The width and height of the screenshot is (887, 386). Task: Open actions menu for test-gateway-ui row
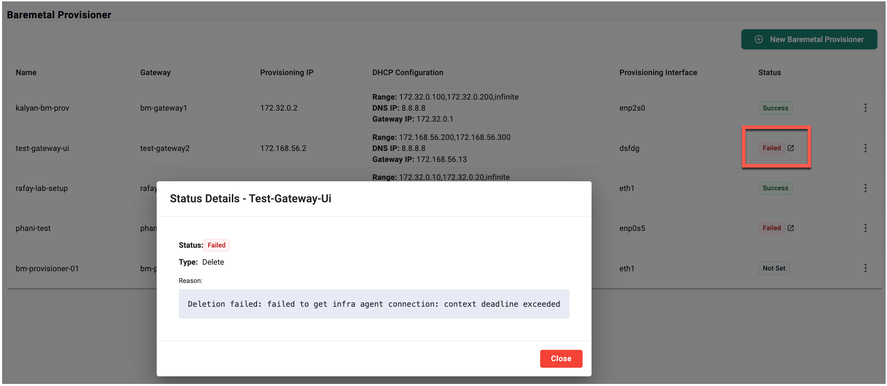865,148
